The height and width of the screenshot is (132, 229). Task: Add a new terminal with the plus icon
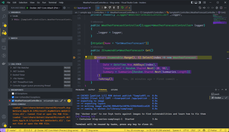click(216, 90)
